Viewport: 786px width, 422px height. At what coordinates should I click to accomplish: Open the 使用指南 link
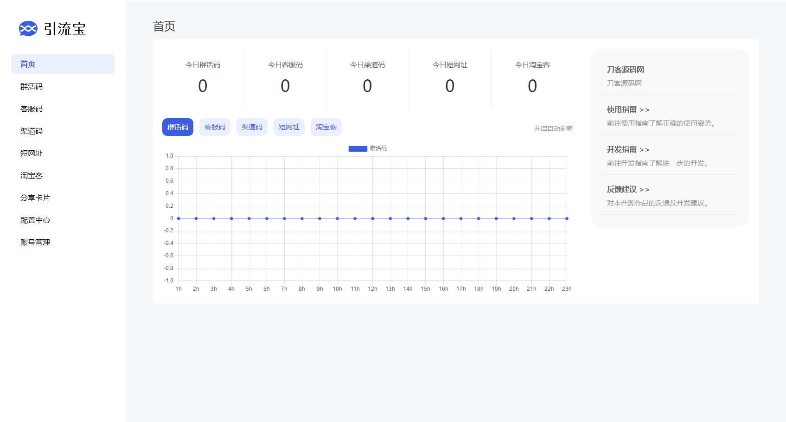[x=628, y=110]
